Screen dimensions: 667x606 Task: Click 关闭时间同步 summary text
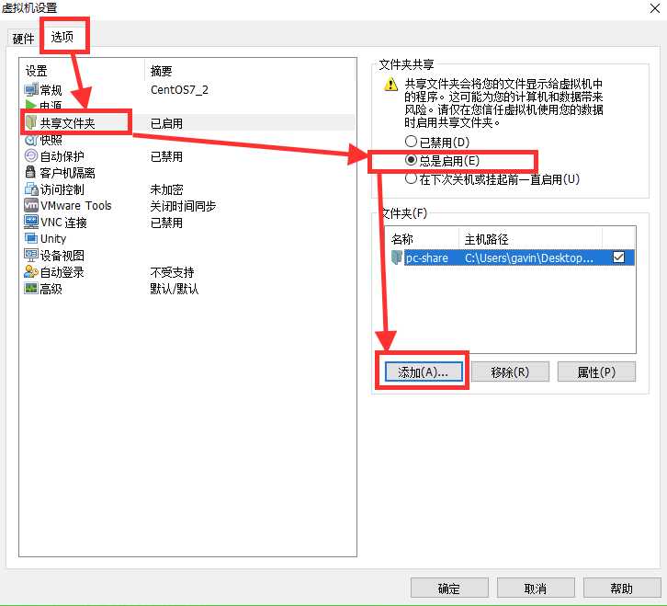[x=183, y=206]
